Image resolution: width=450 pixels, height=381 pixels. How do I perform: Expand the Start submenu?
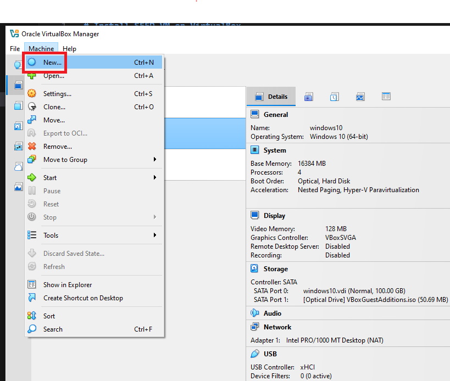[49, 177]
